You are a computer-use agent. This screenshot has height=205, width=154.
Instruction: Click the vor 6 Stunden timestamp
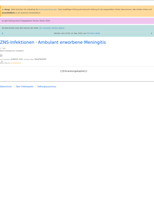click(x=5, y=59)
